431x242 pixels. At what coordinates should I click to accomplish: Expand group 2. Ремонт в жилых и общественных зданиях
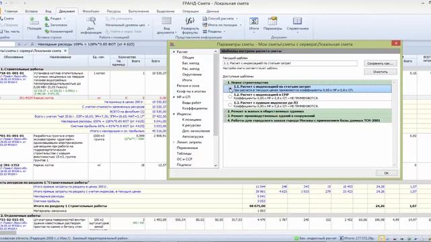pyautogui.click(x=226, y=112)
